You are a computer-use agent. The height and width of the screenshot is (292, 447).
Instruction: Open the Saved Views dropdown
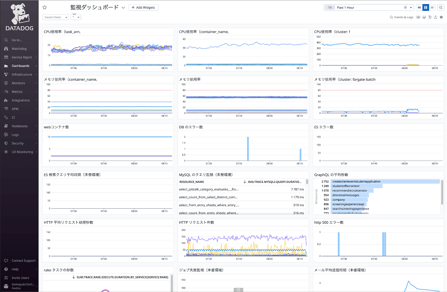(x=56, y=17)
